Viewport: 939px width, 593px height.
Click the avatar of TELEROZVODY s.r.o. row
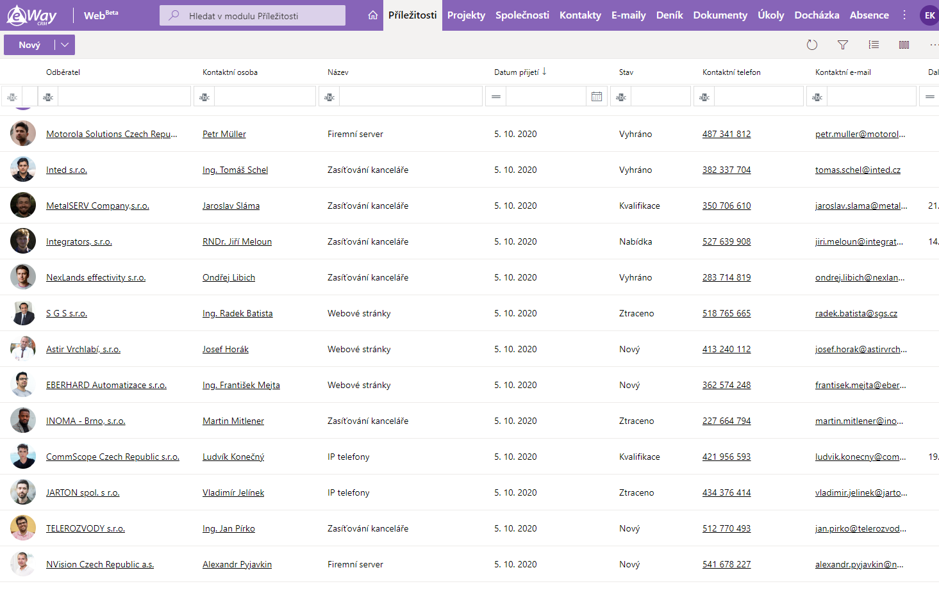pos(23,528)
